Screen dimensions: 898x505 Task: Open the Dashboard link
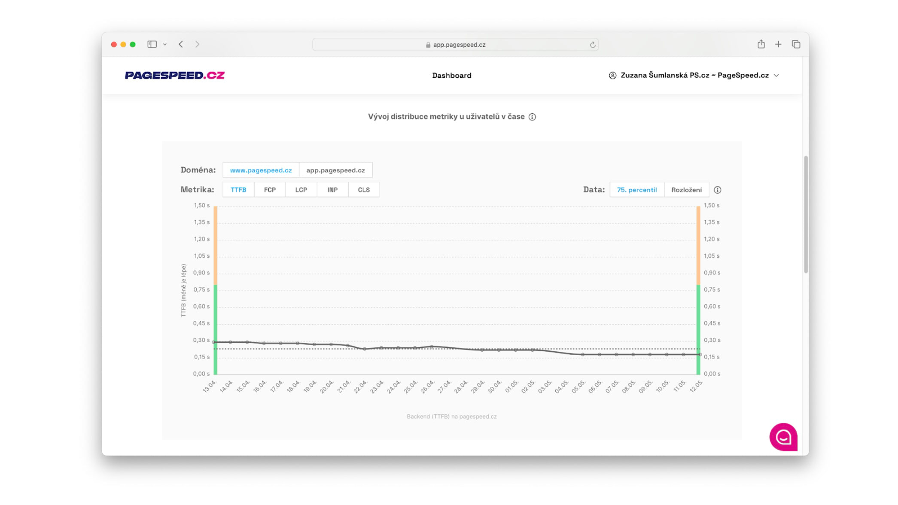click(451, 75)
